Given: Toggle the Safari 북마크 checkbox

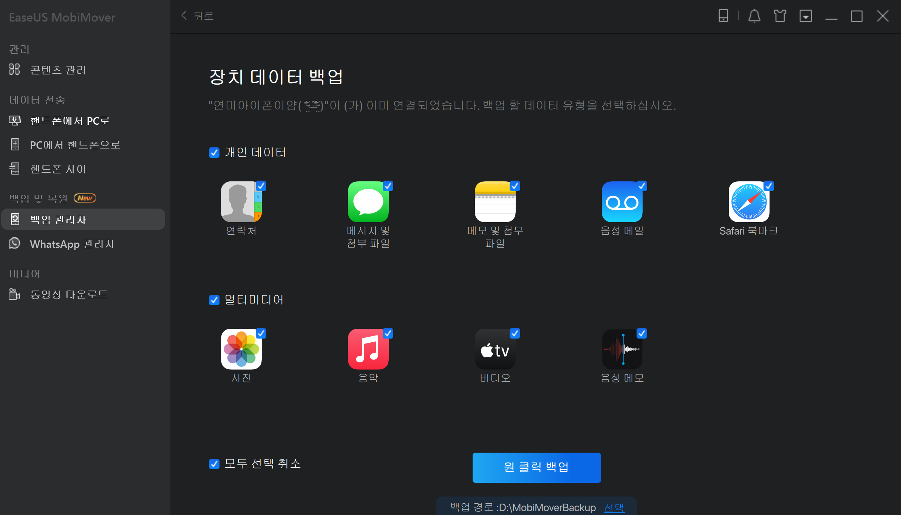Looking at the screenshot, I should coord(769,186).
